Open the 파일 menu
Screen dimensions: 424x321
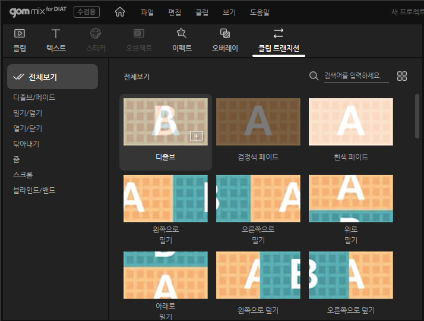147,12
